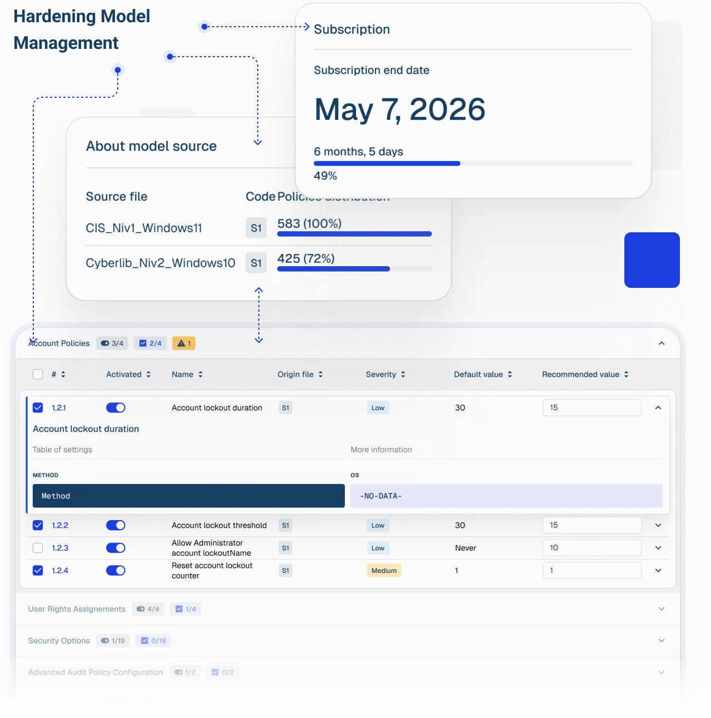Check the checkbox for policy 1.2.3

click(x=38, y=547)
